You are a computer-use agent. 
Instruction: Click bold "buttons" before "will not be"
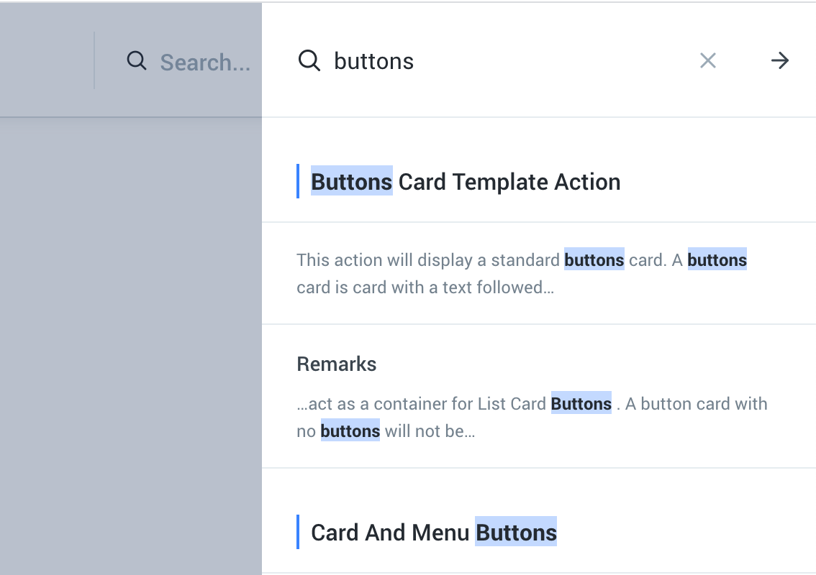[350, 431]
